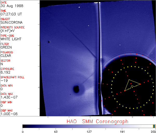
Task: Select the GREEN filter value
Action: point(6,47)
